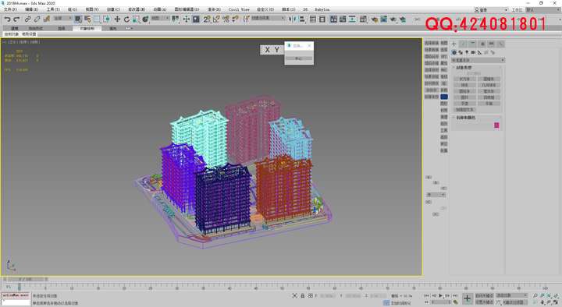Toggle Percent Snap button
562x307 pixels.
click(226, 19)
